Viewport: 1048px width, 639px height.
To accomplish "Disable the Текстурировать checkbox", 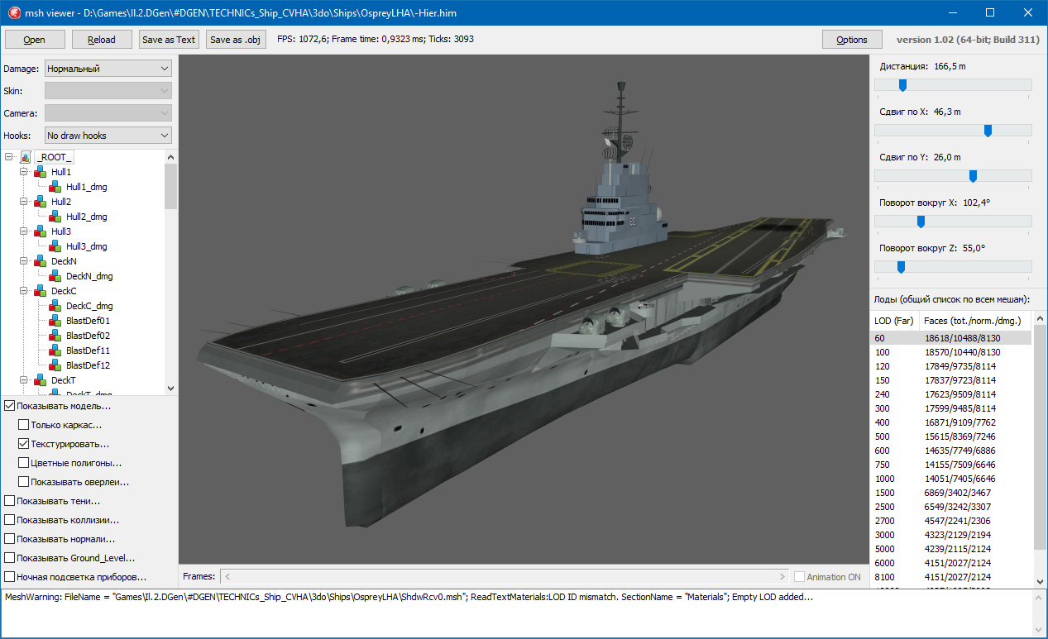I will point(23,444).
